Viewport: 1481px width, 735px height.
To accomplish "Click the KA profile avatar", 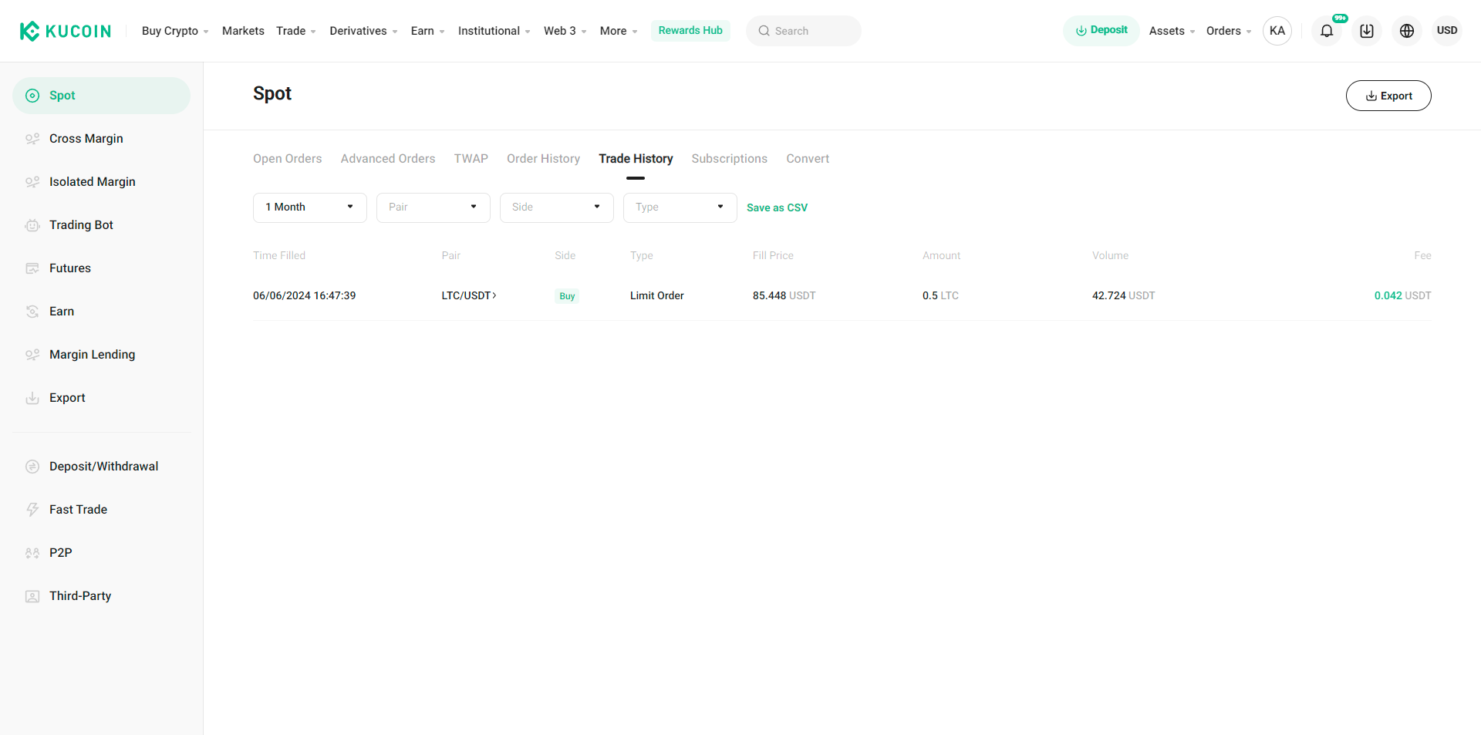I will click(x=1277, y=31).
